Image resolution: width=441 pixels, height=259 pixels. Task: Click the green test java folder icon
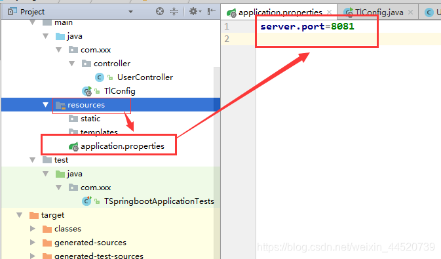(x=60, y=174)
